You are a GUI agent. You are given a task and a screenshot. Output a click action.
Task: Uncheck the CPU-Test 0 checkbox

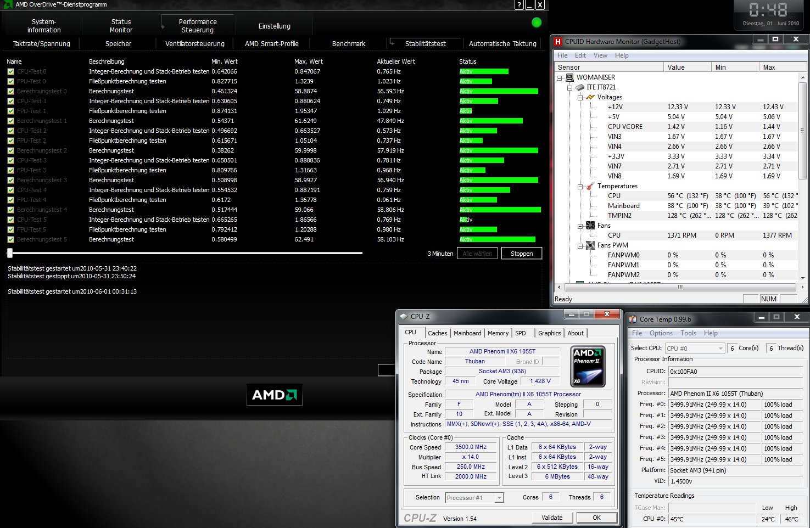point(10,71)
